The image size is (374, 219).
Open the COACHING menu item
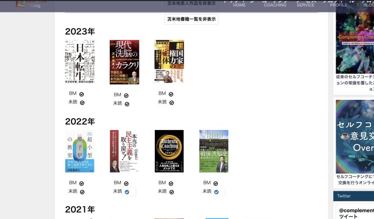275,5
